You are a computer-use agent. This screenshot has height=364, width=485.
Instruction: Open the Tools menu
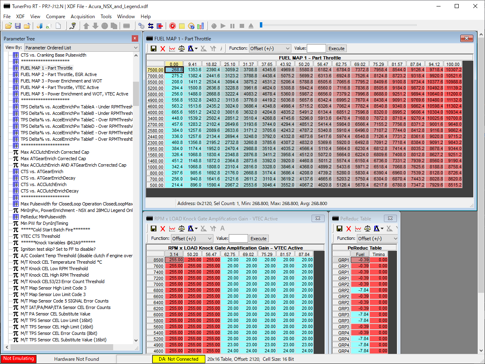coord(106,17)
